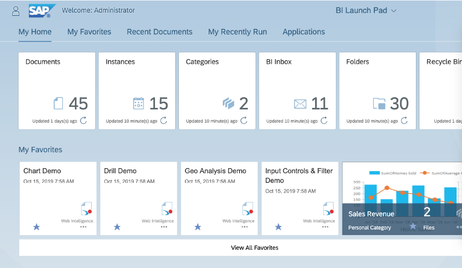The image size is (462, 268).
Task: Open the My Recently Run tab
Action: click(x=238, y=32)
